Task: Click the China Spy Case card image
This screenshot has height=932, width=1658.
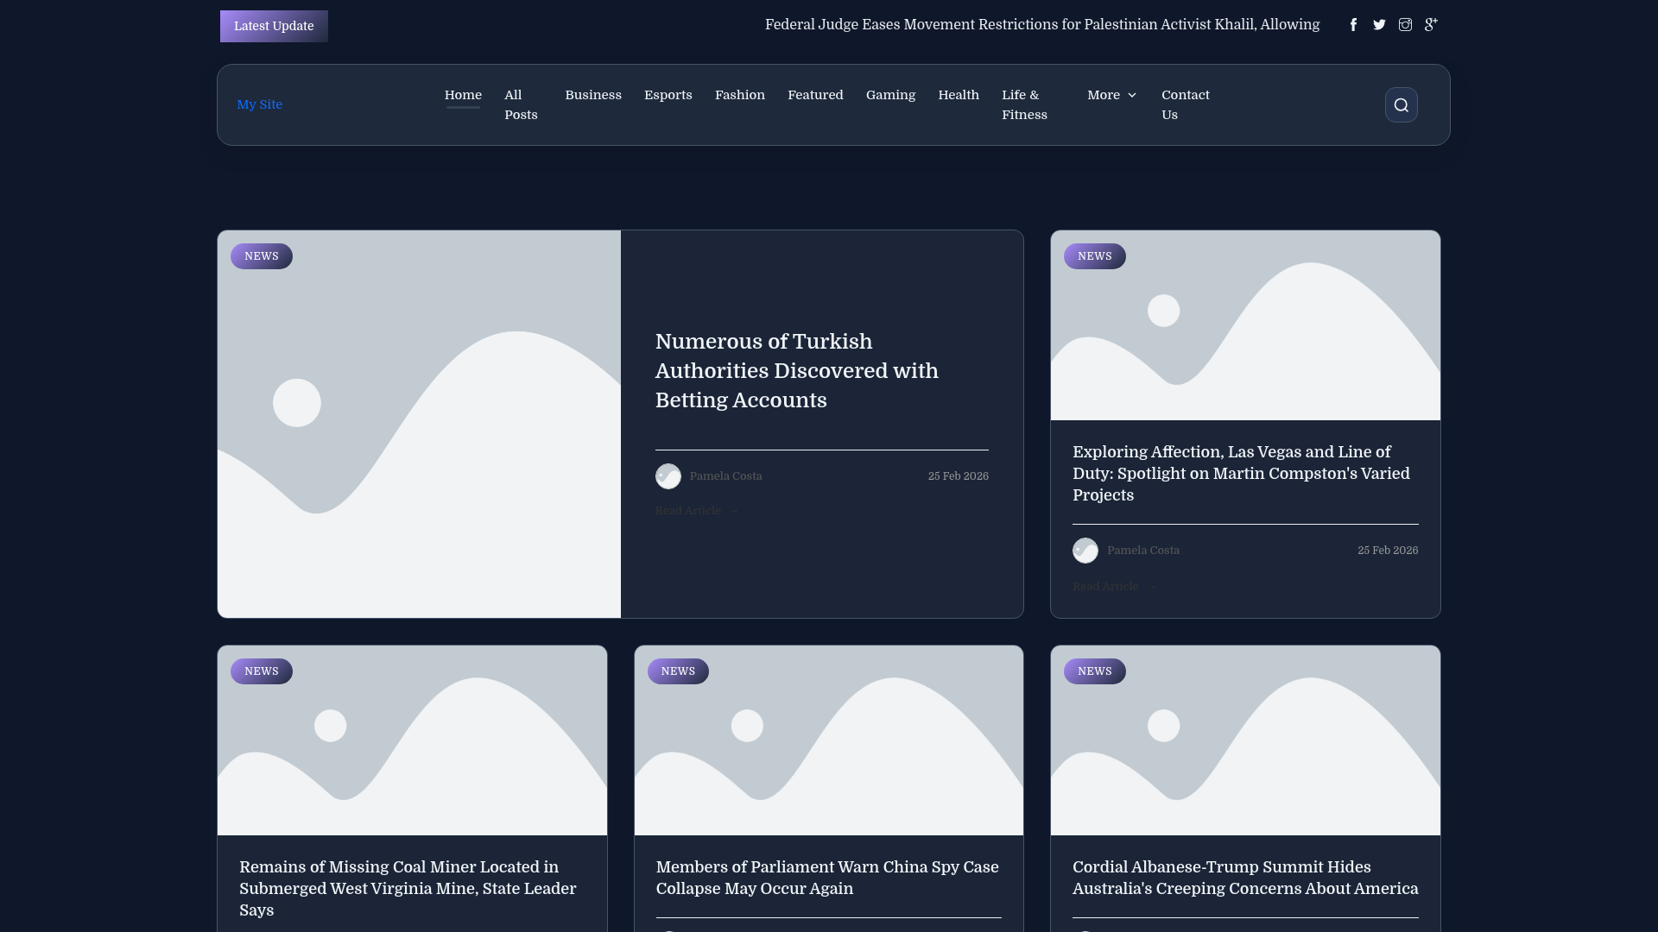Action: 829,740
